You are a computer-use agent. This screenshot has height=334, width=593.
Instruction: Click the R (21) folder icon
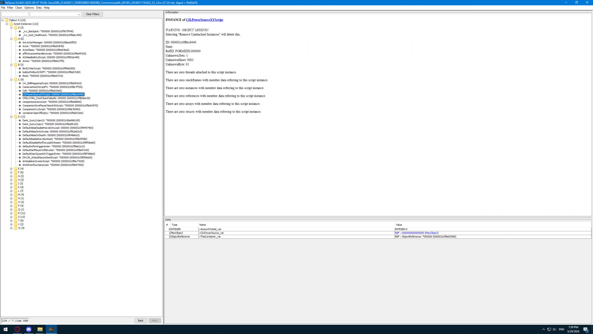click(15, 213)
